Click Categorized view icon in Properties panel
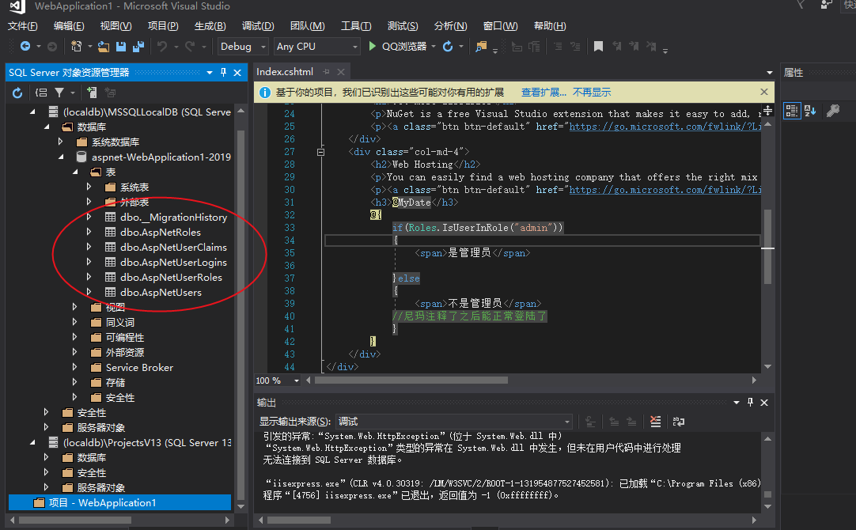The image size is (856, 530). 792,111
